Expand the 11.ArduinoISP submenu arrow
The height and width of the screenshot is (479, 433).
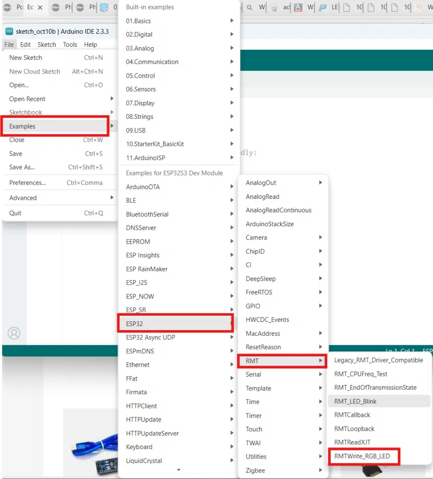pyautogui.click(x=232, y=158)
